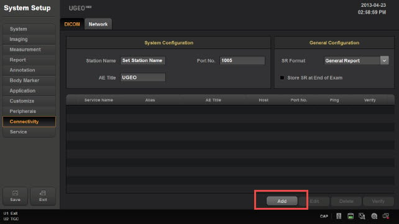
Task: Click the General Report combo box value
Action: coord(352,60)
